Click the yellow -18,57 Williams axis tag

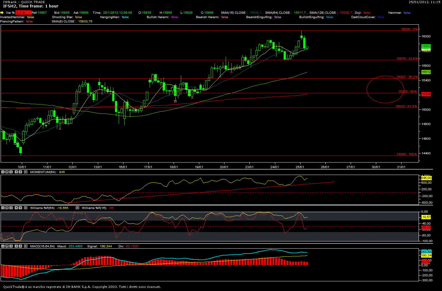coord(426,217)
